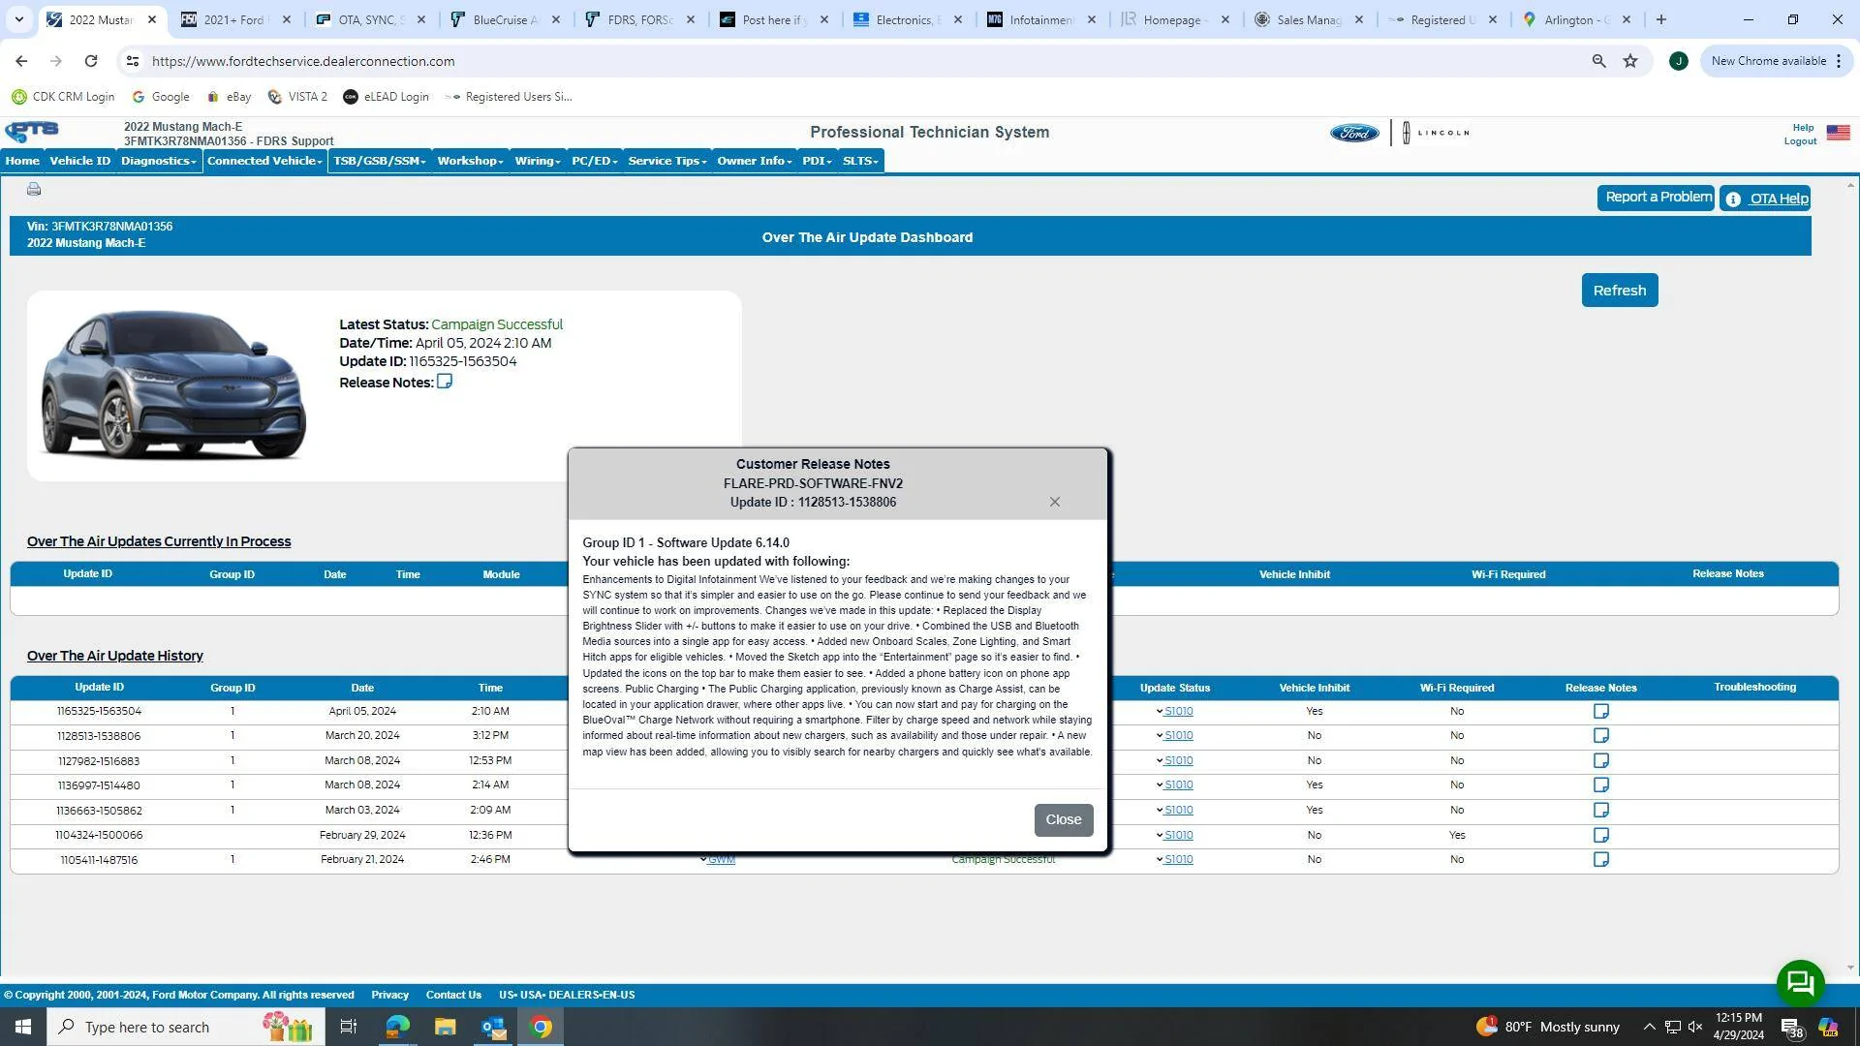Open the browser zoom magnifier icon
Image resolution: width=1860 pixels, height=1046 pixels.
(x=1598, y=61)
